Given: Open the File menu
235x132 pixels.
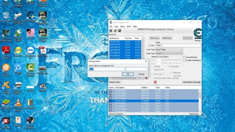Looking at the screenshot, I should [x=111, y=26].
